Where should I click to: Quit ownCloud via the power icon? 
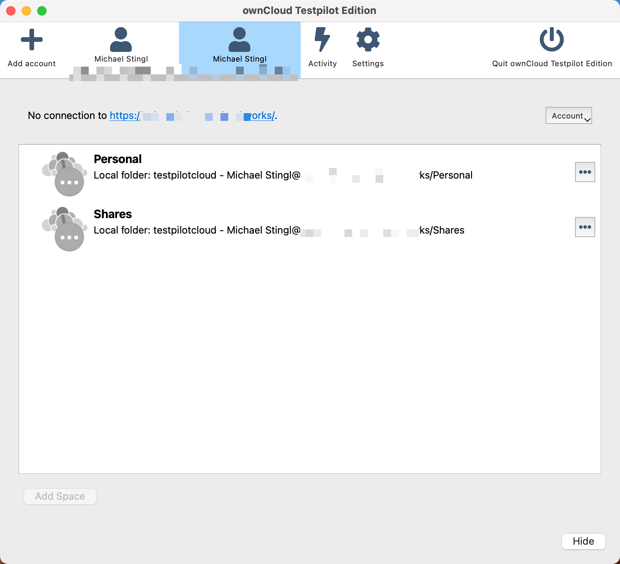pyautogui.click(x=552, y=39)
